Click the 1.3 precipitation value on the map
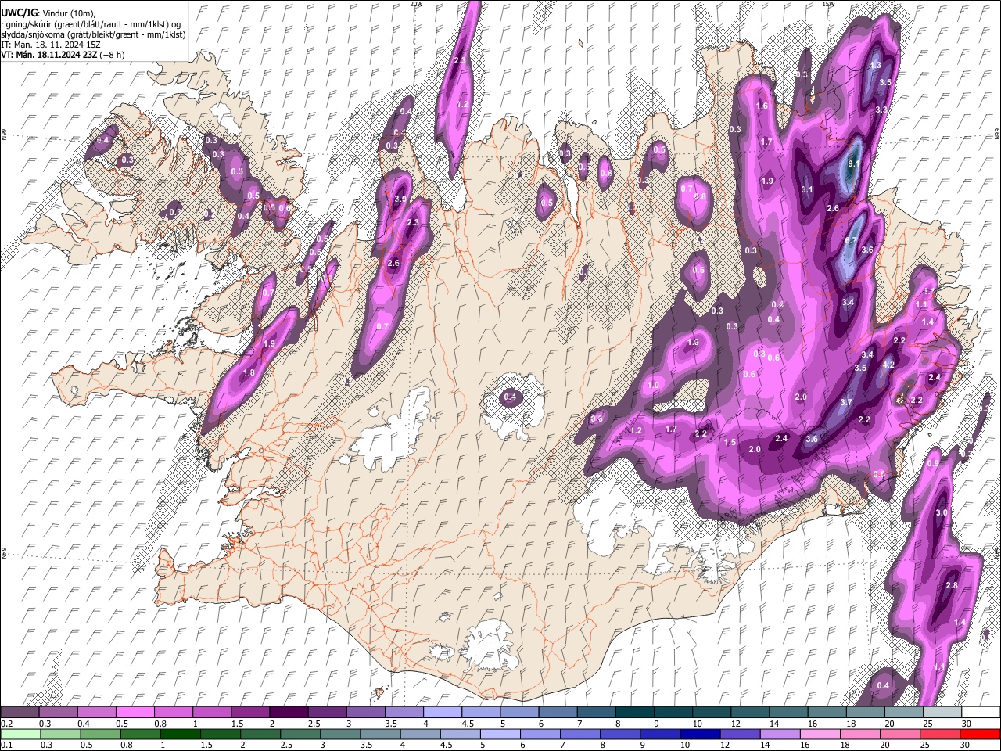Screen dimensions: 1001x751 [x=876, y=65]
